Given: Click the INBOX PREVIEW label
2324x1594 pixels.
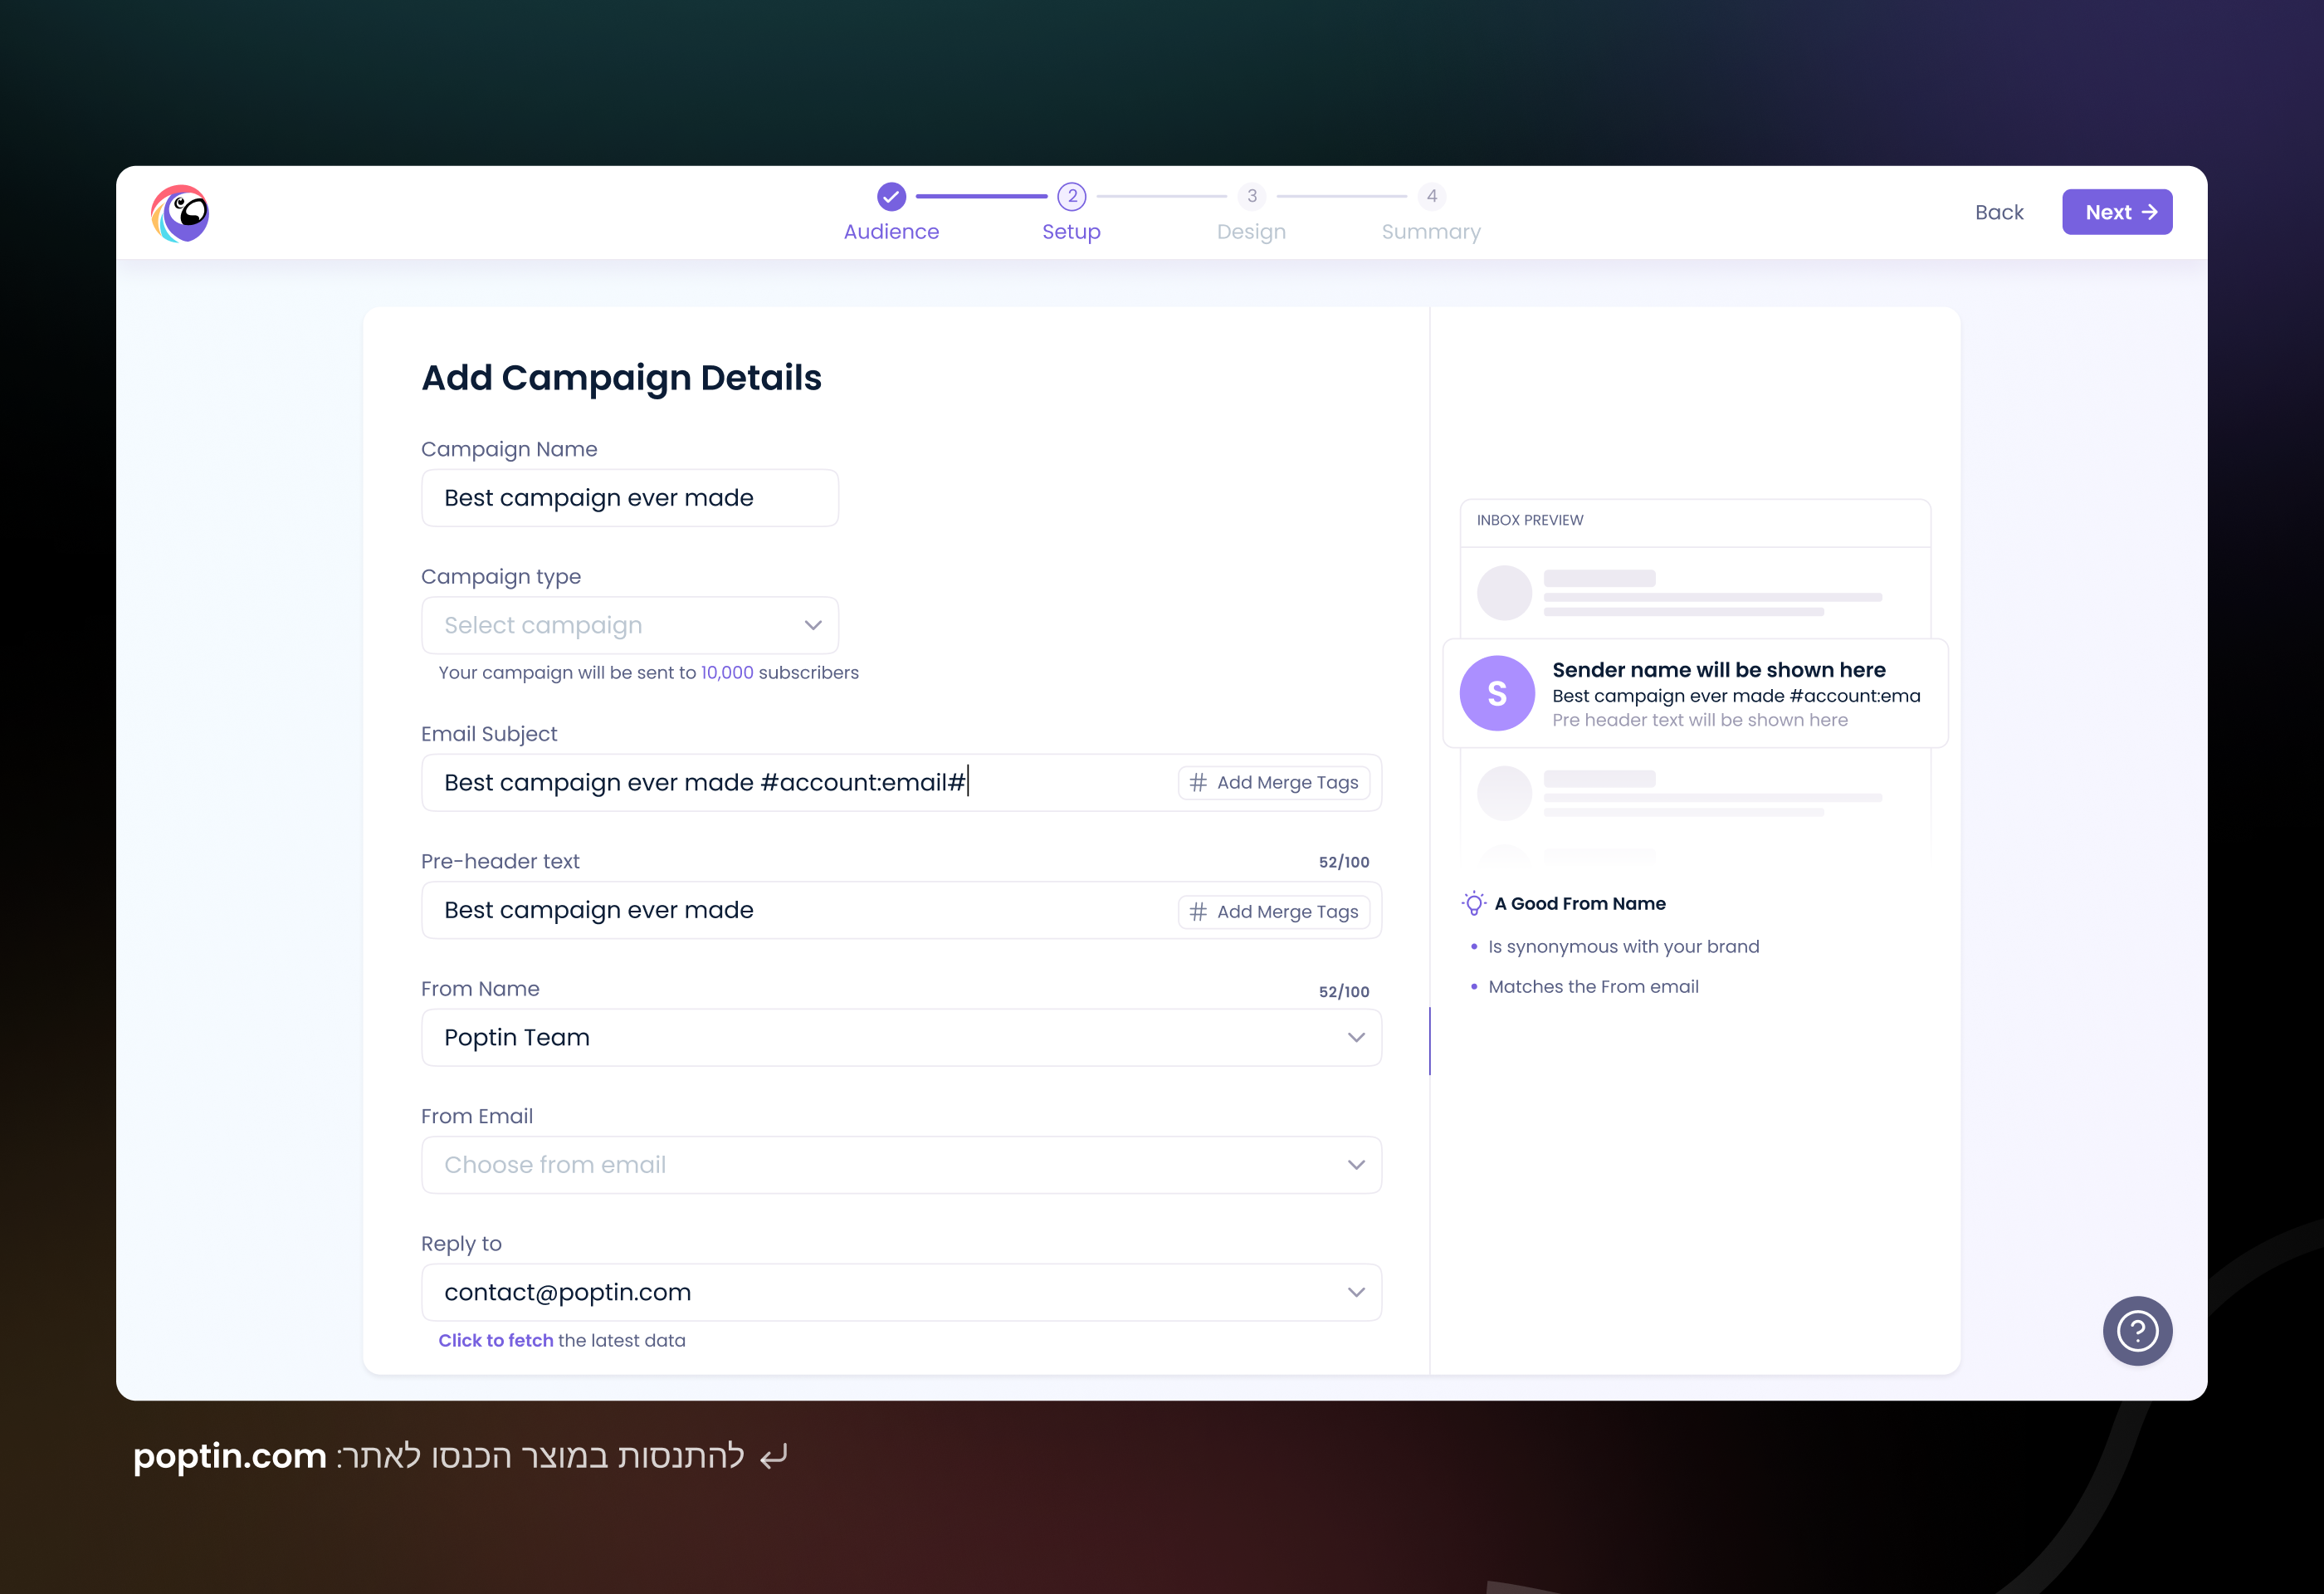Looking at the screenshot, I should [x=1529, y=520].
